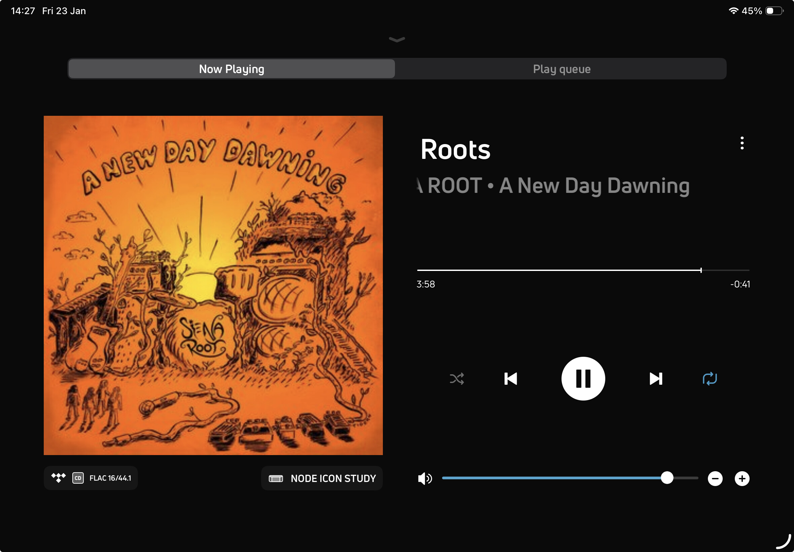Click the volume slider track

[553, 478]
